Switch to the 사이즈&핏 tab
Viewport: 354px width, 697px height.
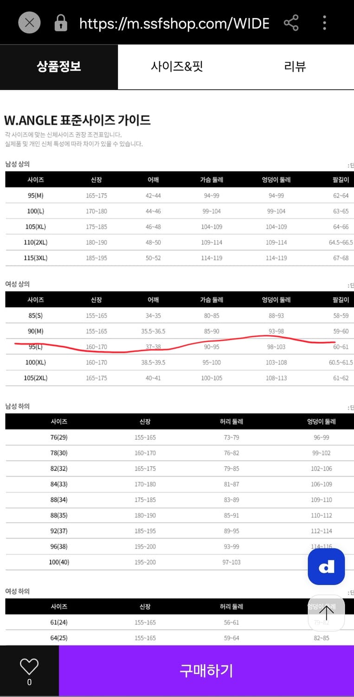pyautogui.click(x=177, y=66)
